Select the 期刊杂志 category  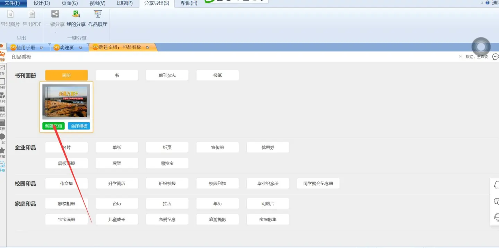point(167,75)
